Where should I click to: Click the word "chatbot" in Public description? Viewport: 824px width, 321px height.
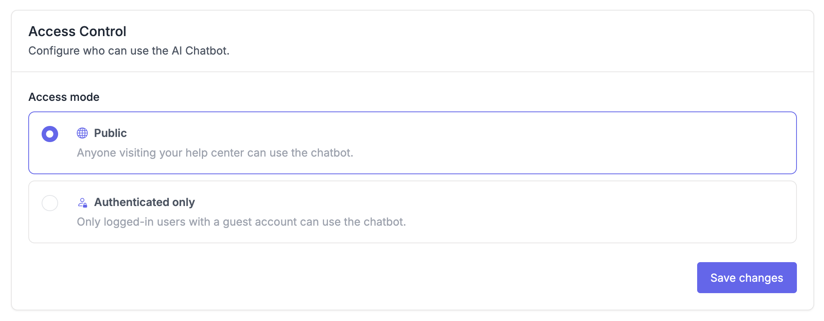pos(331,153)
